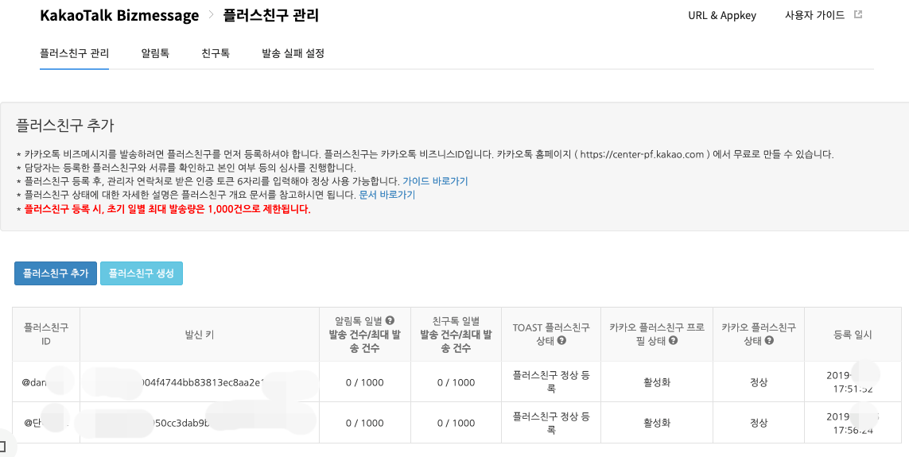Click help icon for TOAST 플러스친구 상태
Screen dimensions: 909x457
click(x=561, y=341)
